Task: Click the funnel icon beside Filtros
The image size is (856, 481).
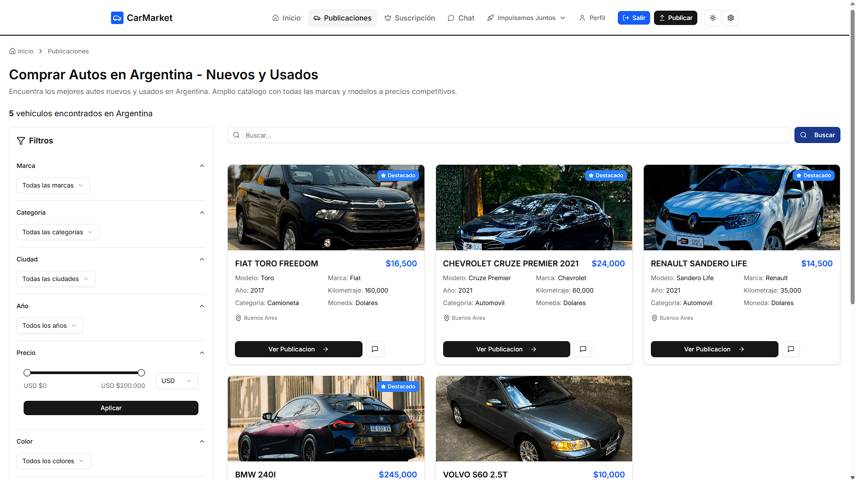Action: click(21, 141)
